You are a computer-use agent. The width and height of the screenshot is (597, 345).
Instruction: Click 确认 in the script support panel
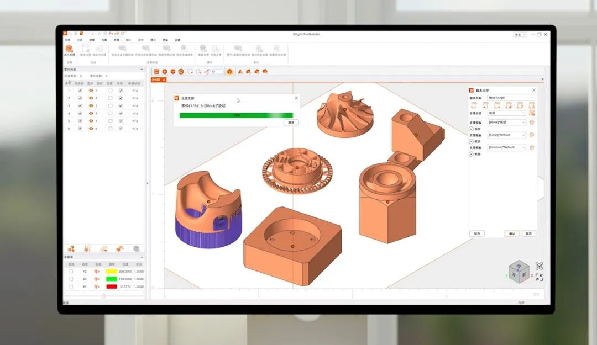pos(512,233)
